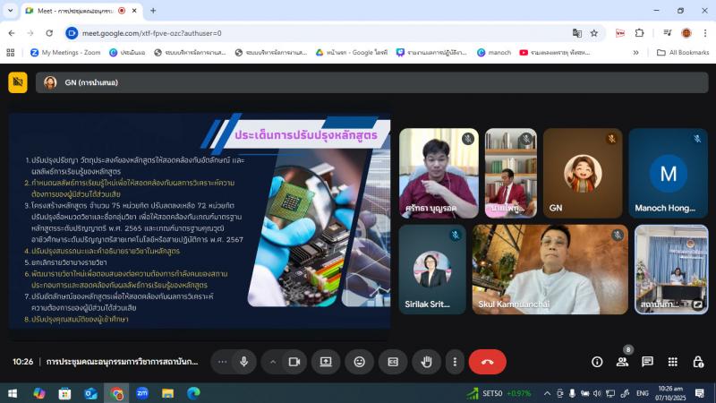Toggle the microphone on or off
The image size is (716, 403).
[243, 362]
